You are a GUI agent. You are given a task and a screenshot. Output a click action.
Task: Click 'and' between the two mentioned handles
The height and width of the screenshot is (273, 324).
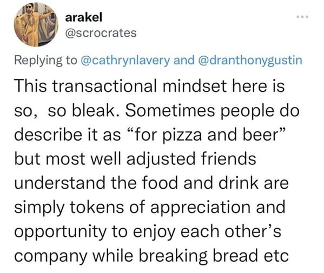184,60
